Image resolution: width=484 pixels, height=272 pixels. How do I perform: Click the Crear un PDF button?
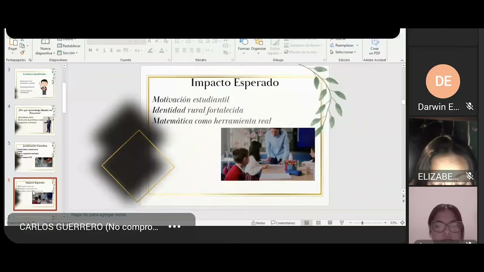coord(375,47)
